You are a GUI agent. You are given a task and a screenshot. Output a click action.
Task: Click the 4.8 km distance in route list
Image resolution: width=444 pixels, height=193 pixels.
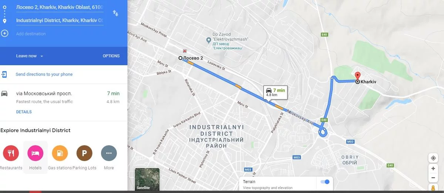click(113, 102)
